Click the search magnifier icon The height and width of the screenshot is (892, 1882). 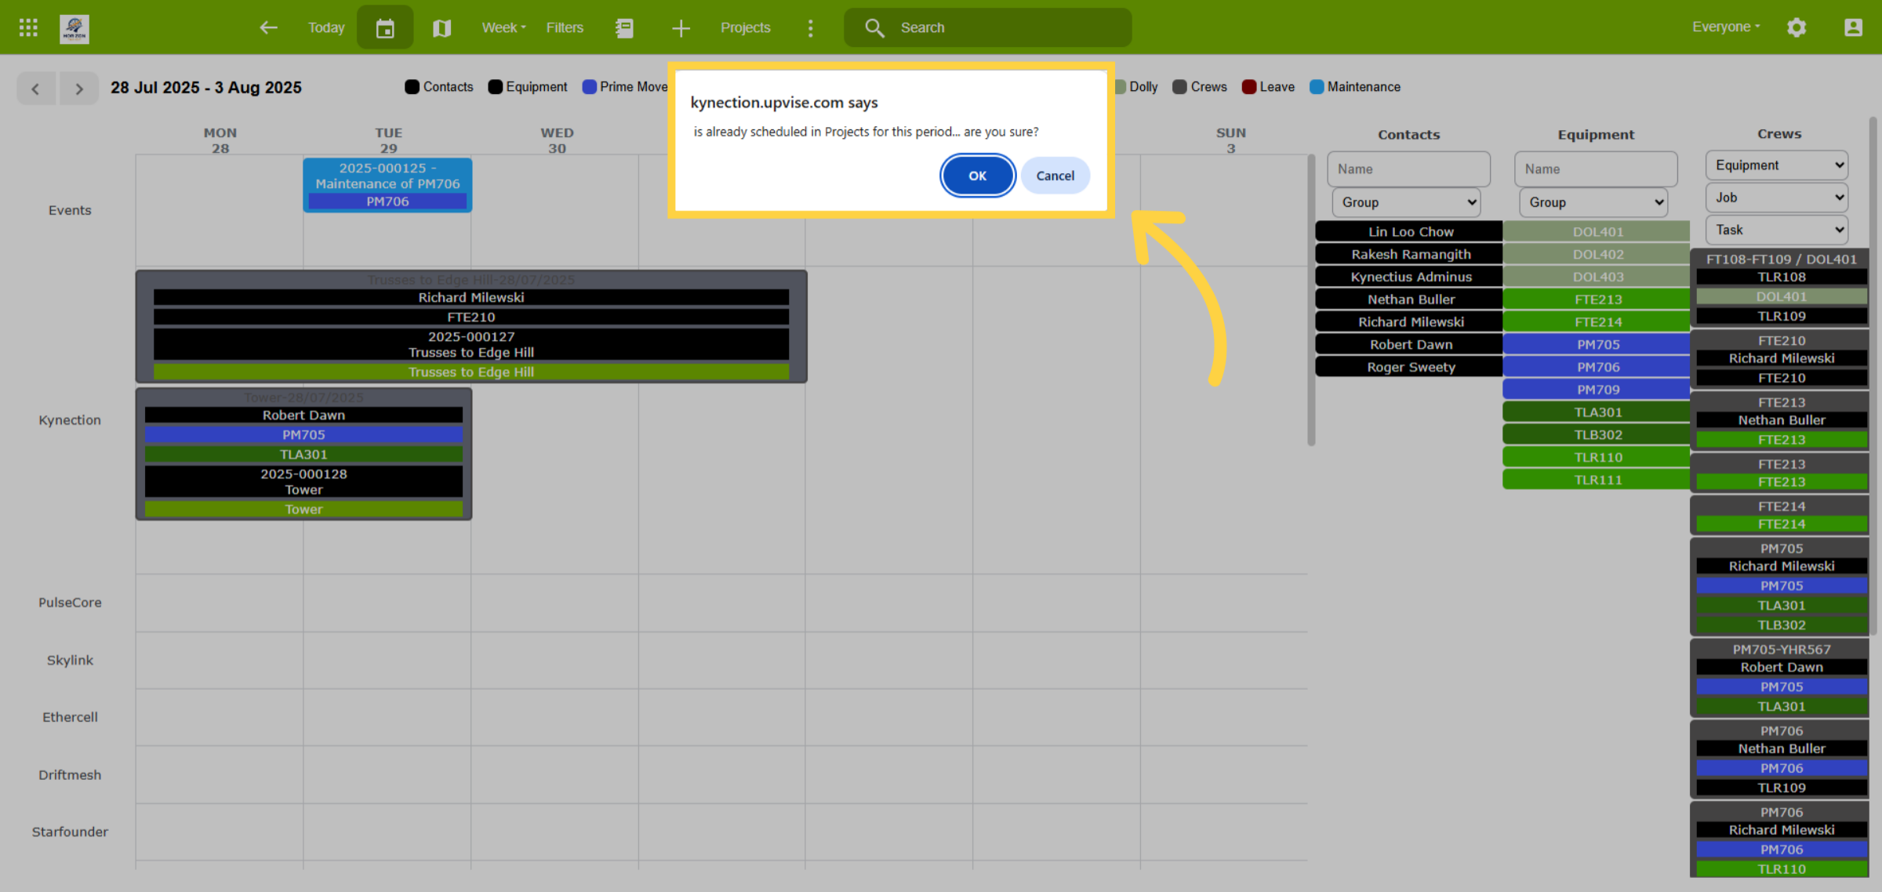click(874, 27)
